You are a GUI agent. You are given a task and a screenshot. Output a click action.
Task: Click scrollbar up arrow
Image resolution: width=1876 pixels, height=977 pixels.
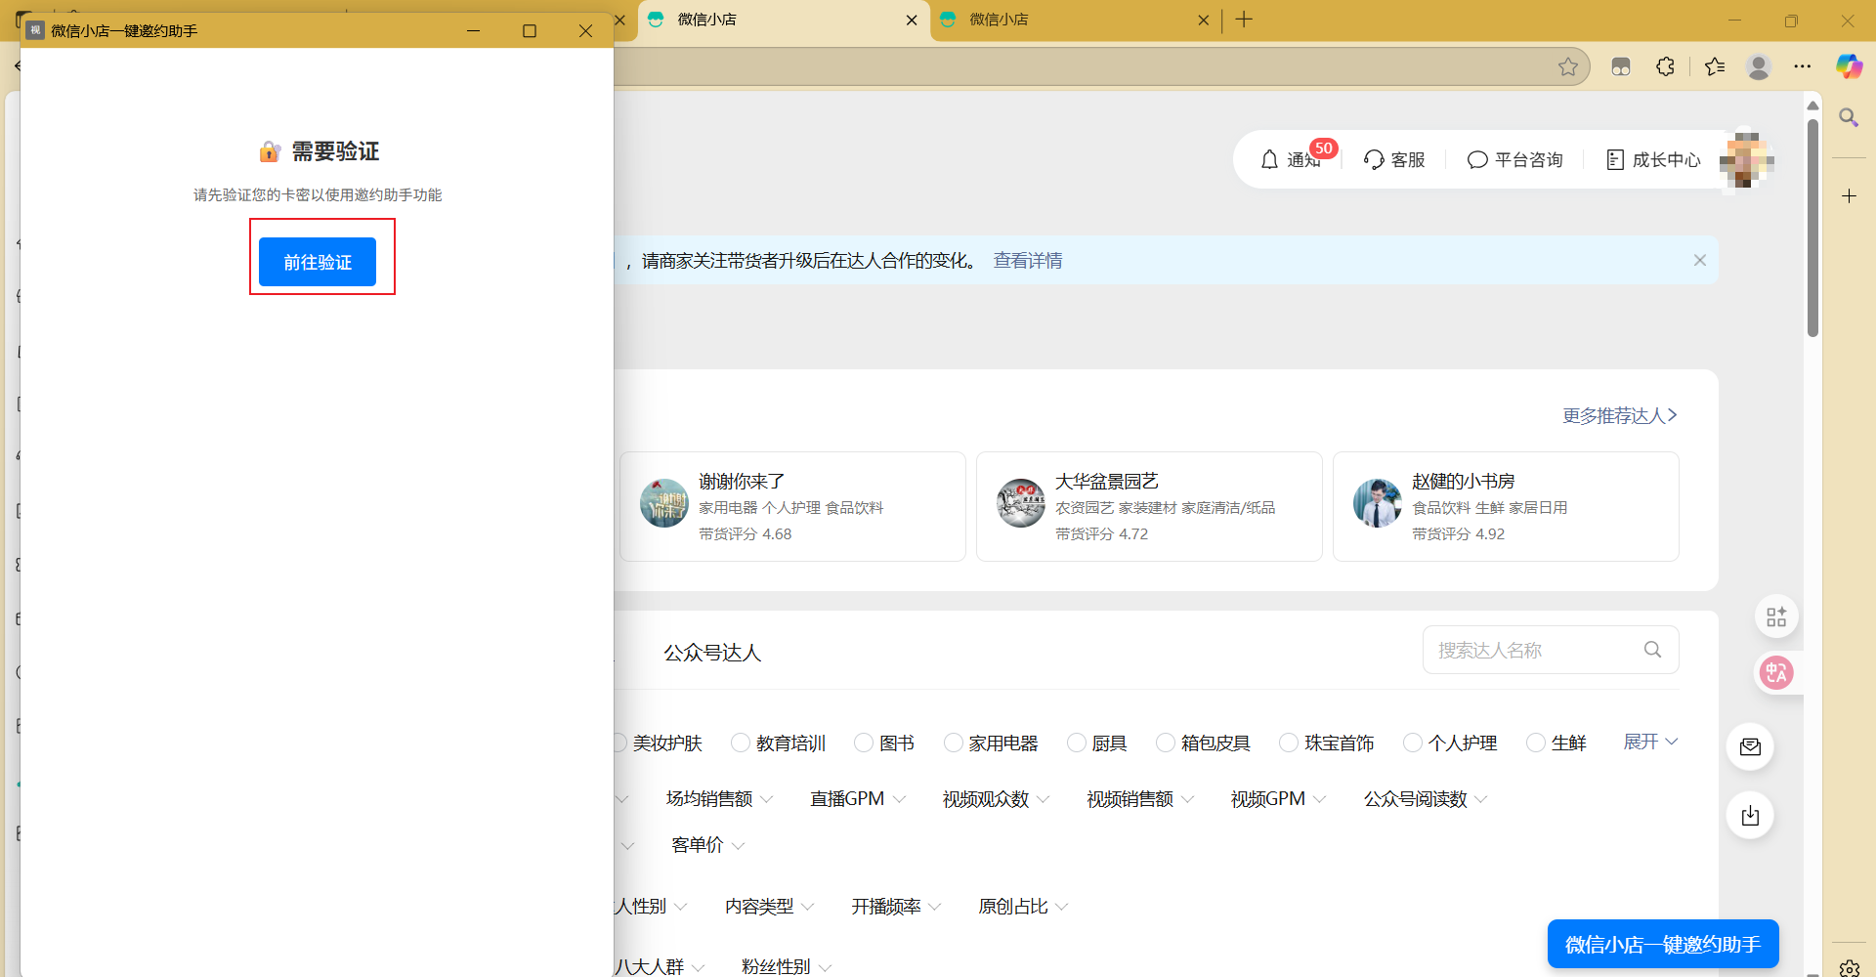(x=1812, y=105)
